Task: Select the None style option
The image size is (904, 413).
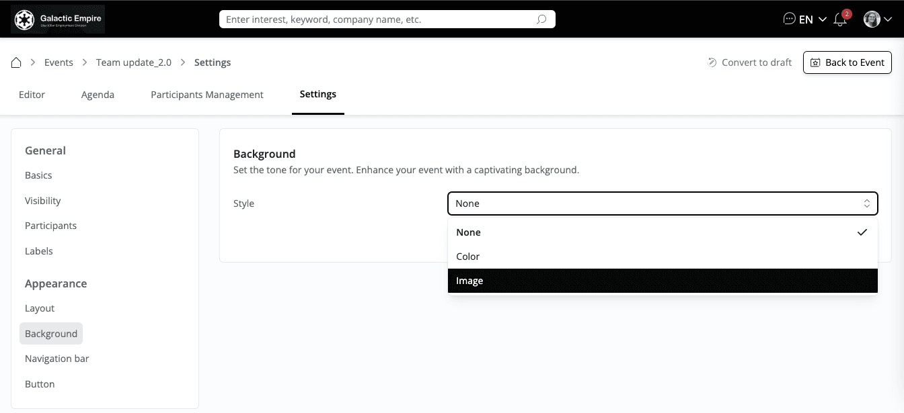Action: click(663, 232)
